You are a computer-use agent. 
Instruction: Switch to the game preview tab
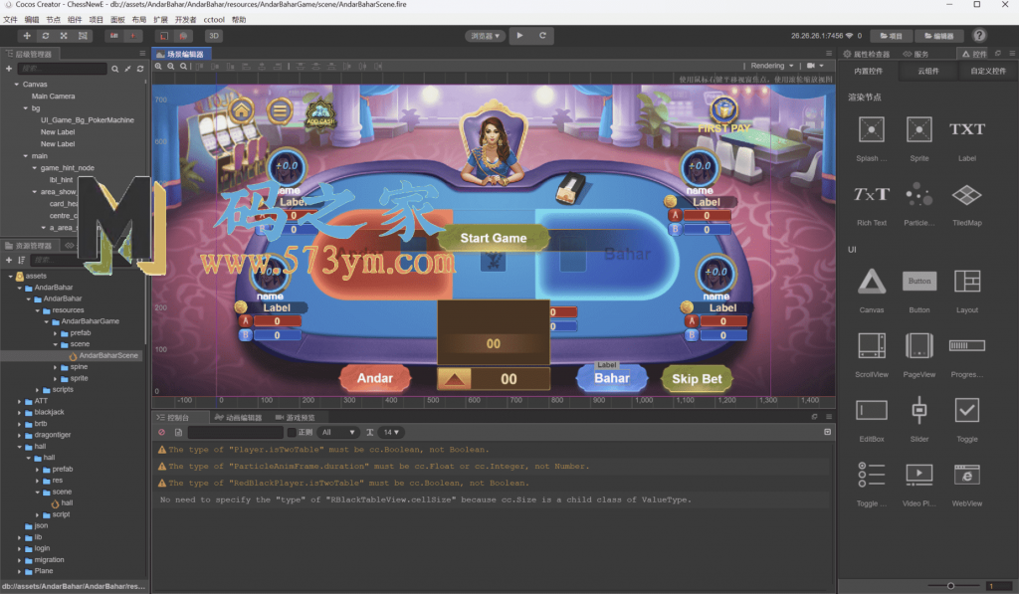[x=295, y=417]
